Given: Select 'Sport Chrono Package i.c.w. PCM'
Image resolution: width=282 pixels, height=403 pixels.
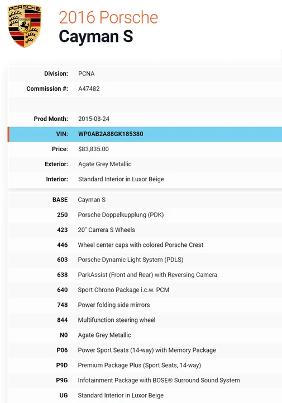Looking at the screenshot, I should click(x=123, y=290).
